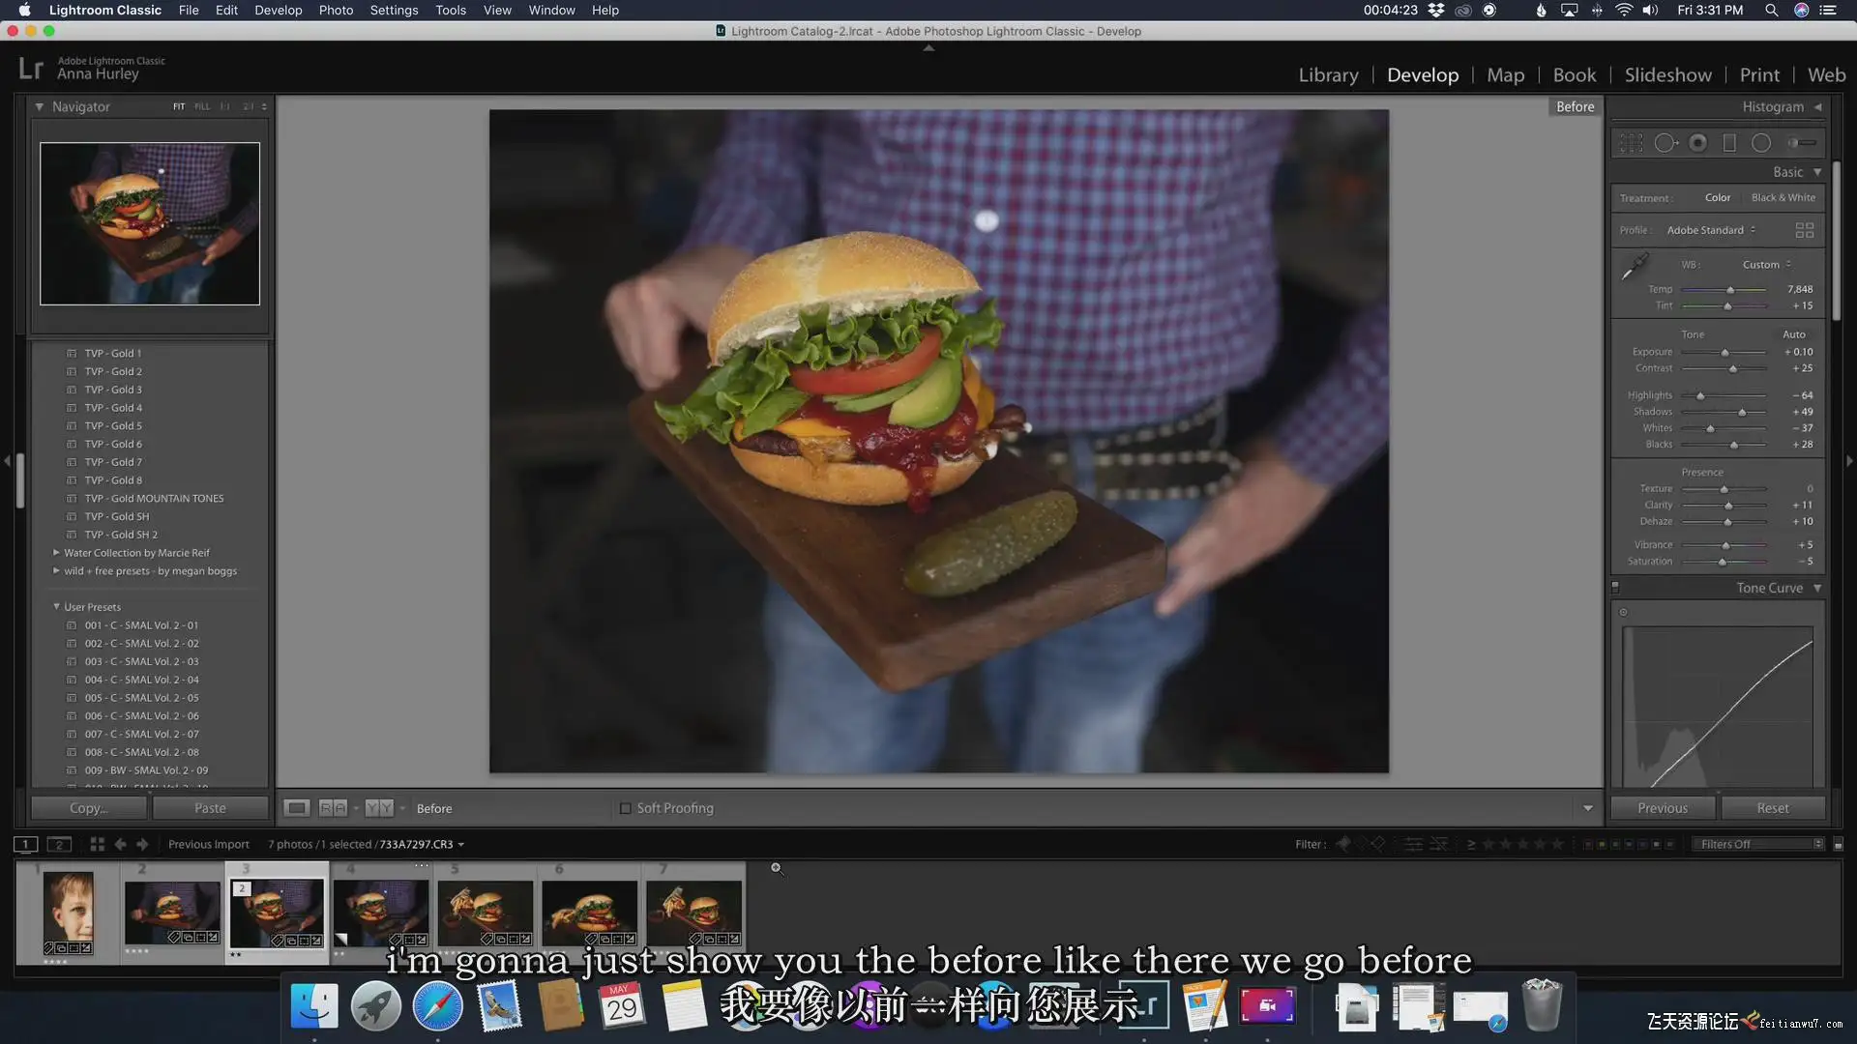
Task: Toggle filter lock switch beside Filters Off
Action: coord(1838,844)
